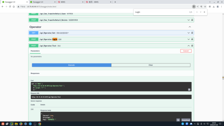Image resolution: width=224 pixels, height=126 pixels.
Task: Jump to previous find result
Action: [197, 12]
